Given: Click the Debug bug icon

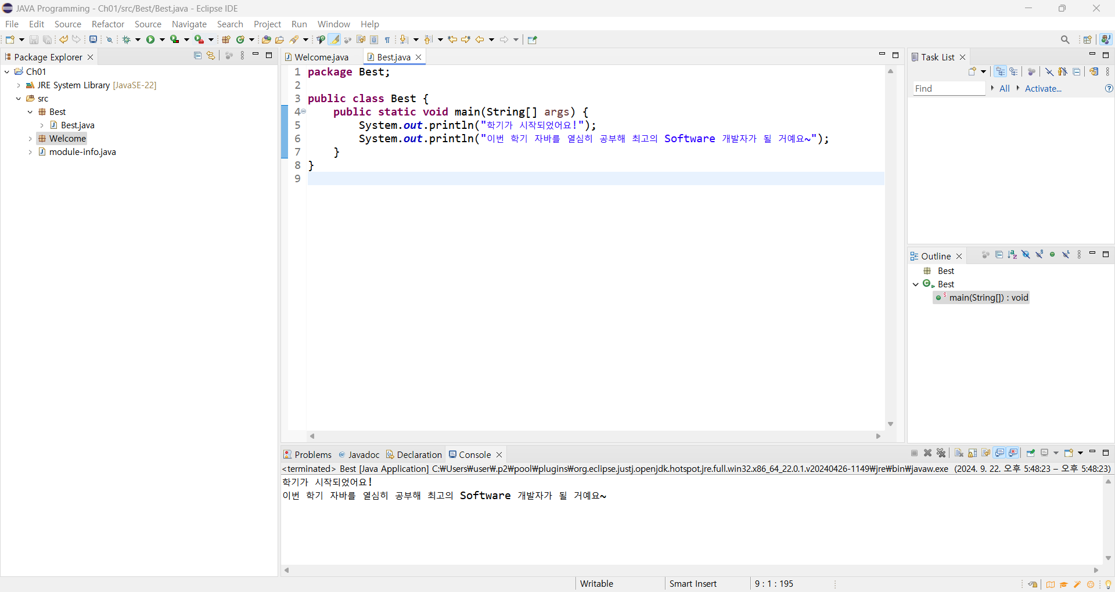Looking at the screenshot, I should tap(126, 39).
